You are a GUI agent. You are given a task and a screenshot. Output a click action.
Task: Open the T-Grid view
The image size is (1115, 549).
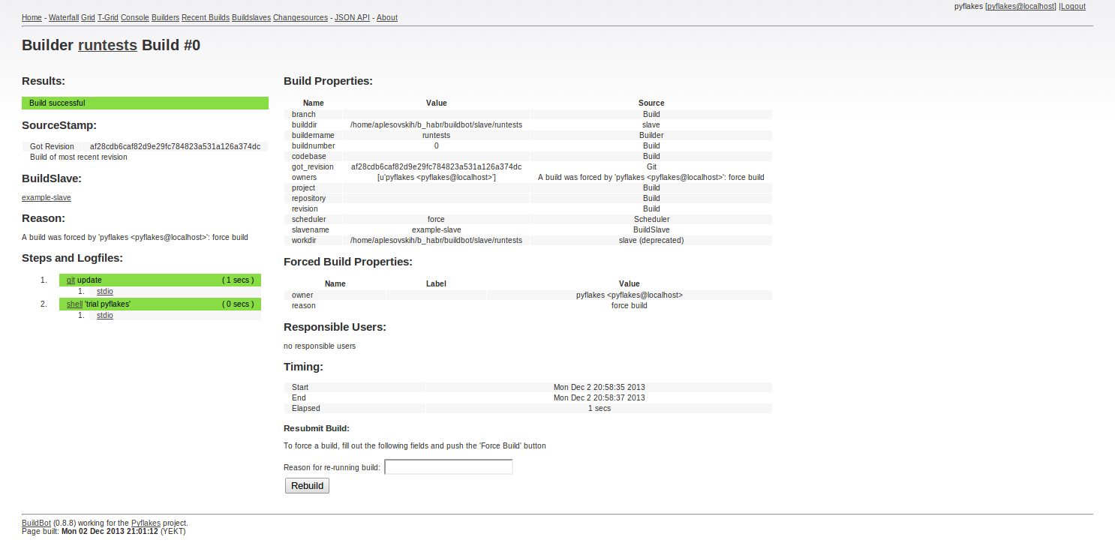[x=108, y=17]
